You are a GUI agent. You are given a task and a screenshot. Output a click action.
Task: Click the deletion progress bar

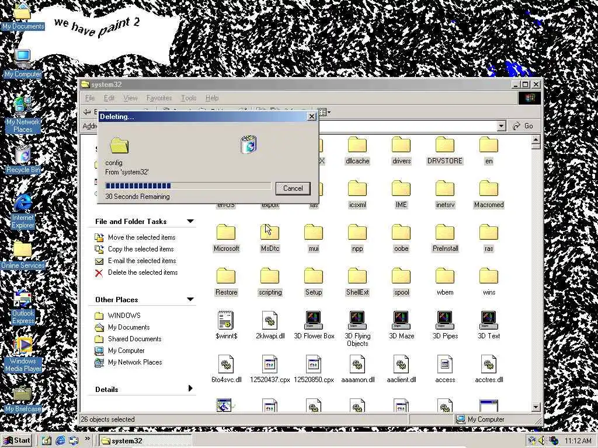188,186
